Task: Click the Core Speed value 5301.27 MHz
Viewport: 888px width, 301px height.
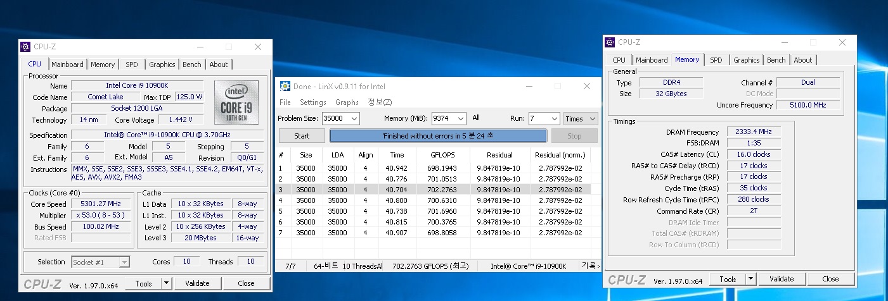Action: click(101, 204)
